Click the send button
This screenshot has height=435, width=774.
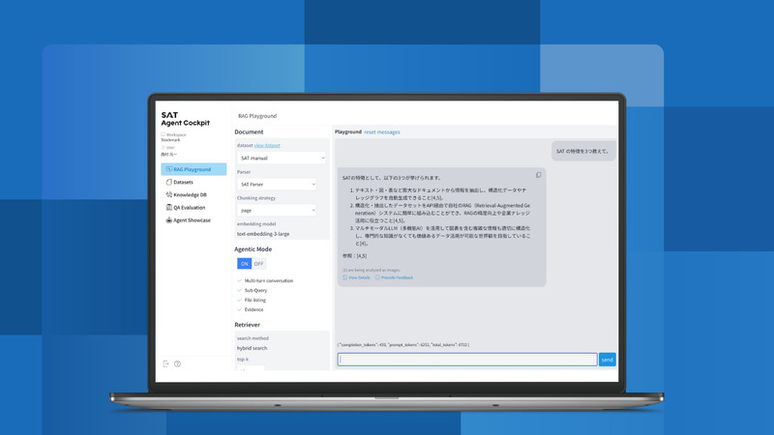point(608,360)
